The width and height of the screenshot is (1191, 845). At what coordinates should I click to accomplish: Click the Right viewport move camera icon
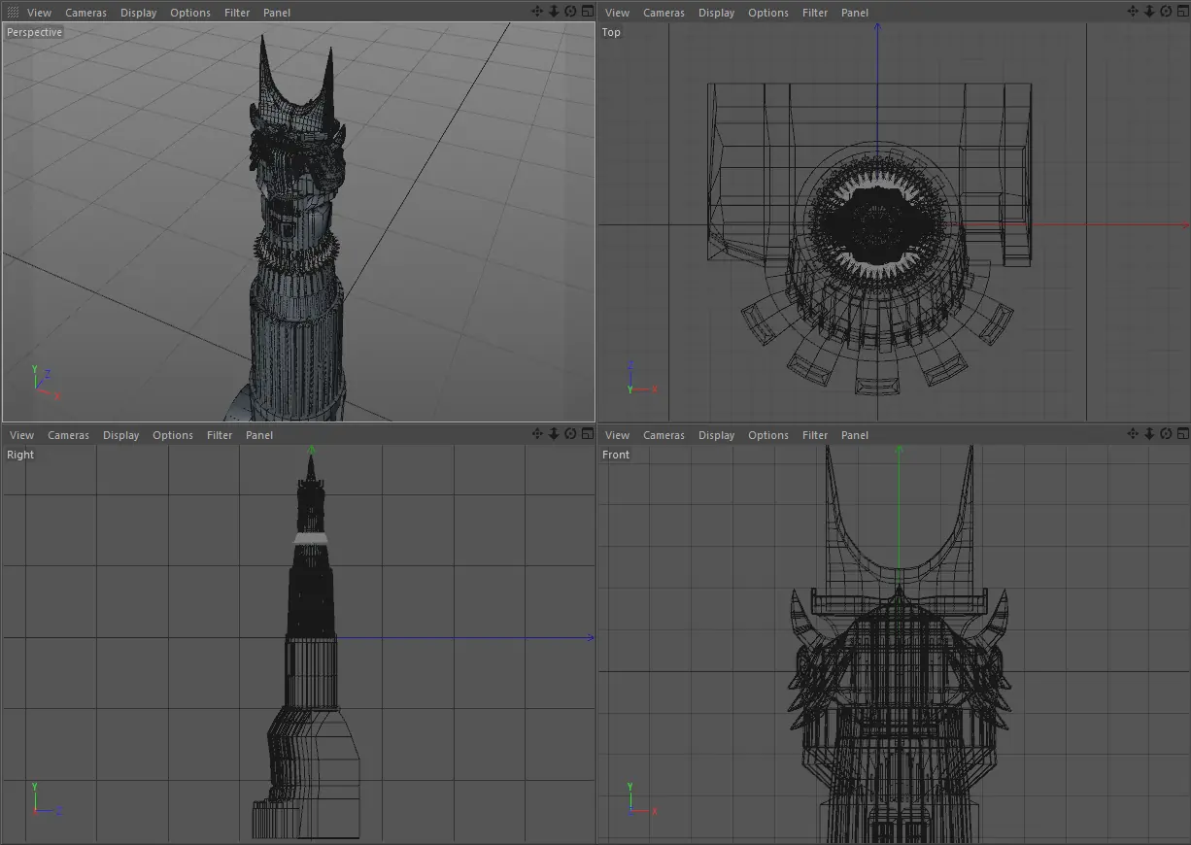point(537,434)
